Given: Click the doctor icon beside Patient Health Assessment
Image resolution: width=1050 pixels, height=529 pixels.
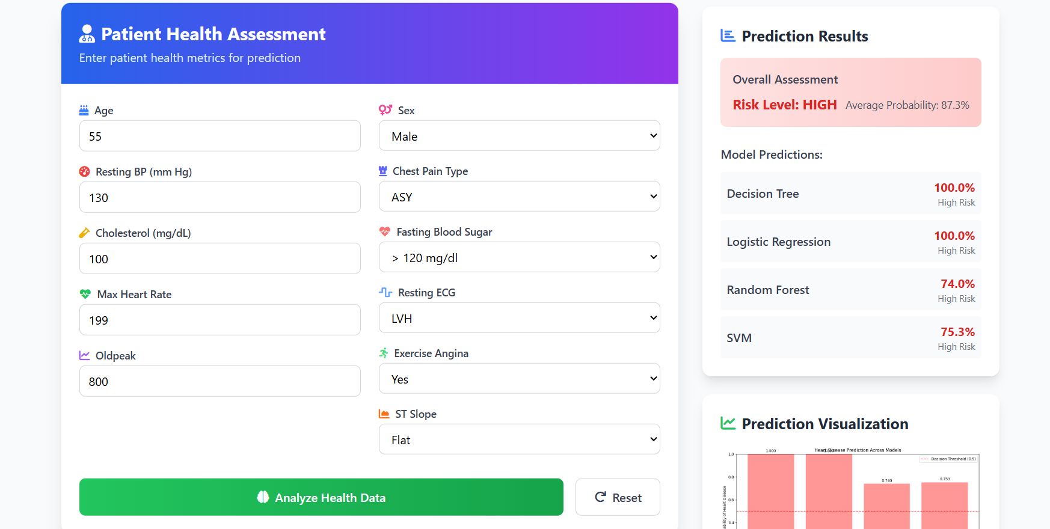Looking at the screenshot, I should click(87, 34).
